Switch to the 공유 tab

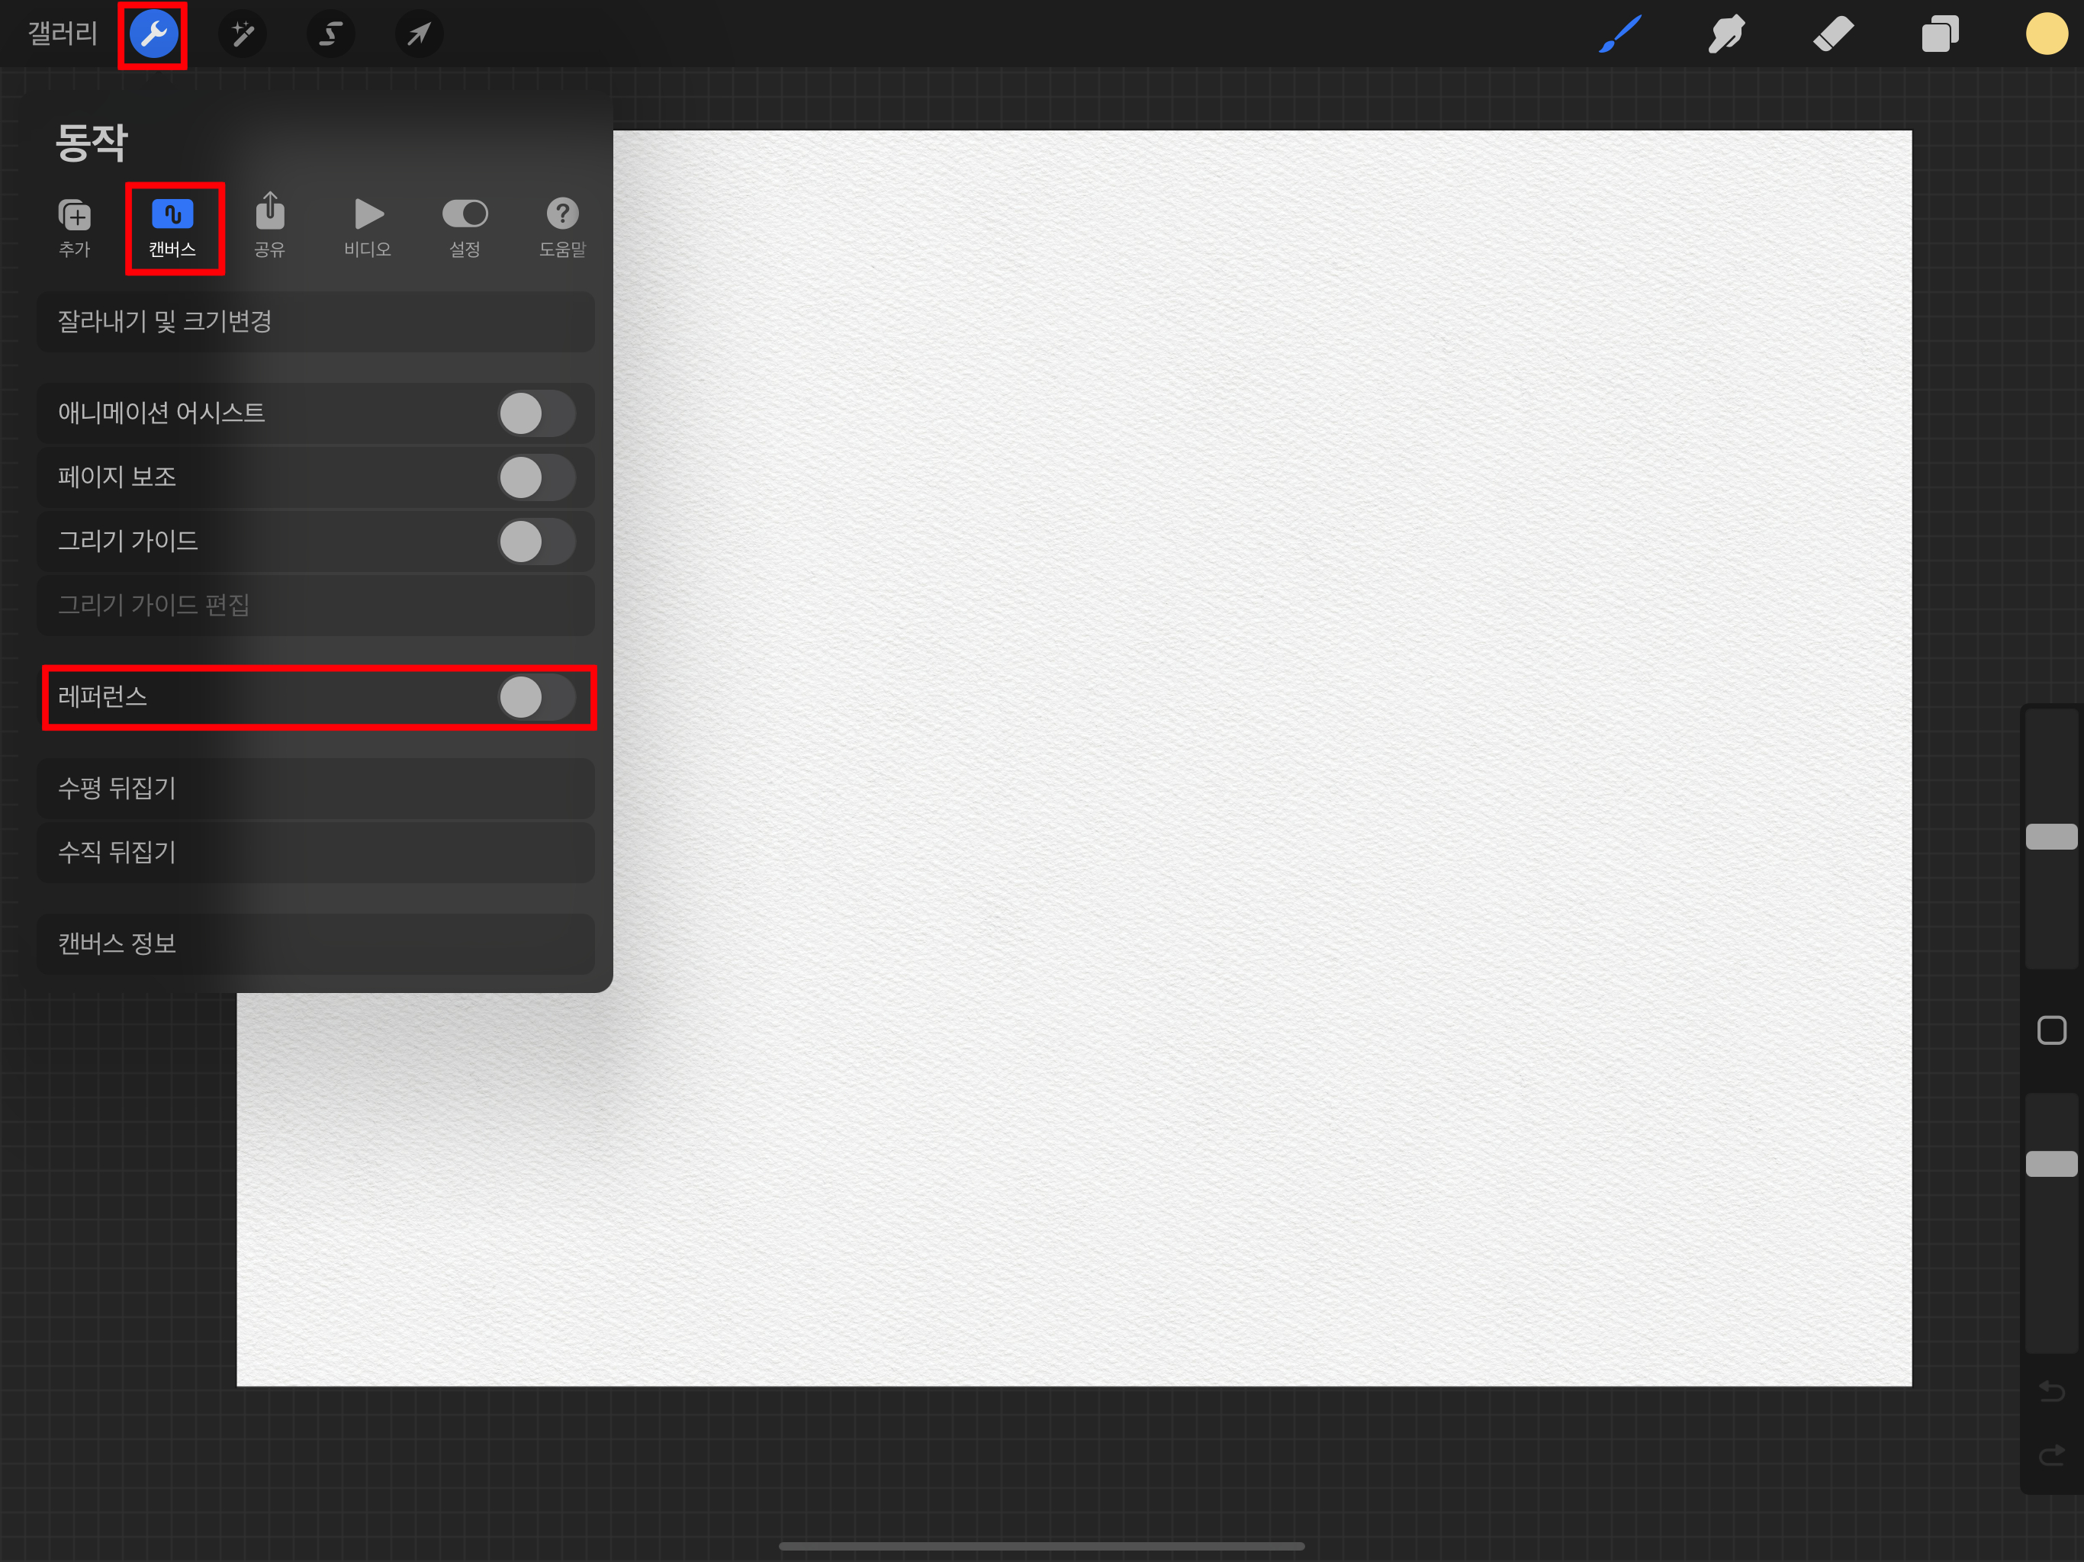point(269,226)
